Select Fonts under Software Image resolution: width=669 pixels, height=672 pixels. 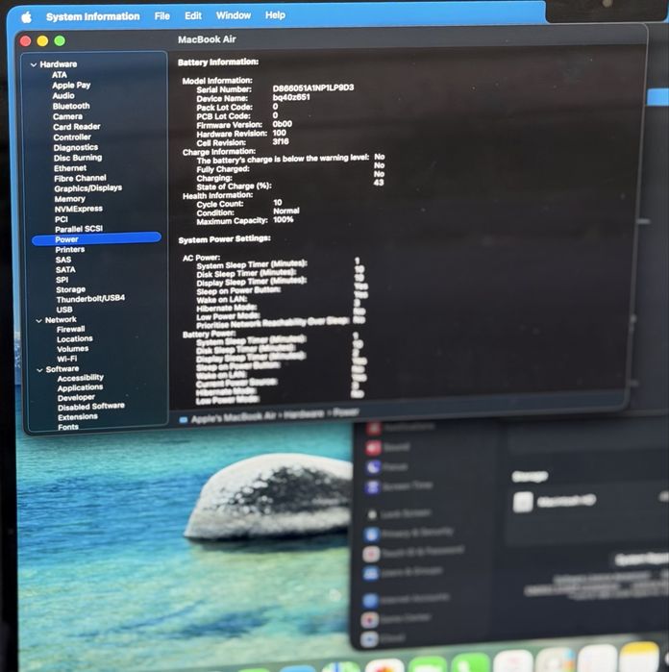[x=68, y=427]
